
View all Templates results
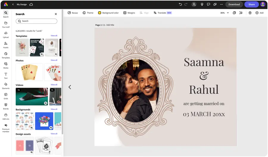(x=54, y=36)
